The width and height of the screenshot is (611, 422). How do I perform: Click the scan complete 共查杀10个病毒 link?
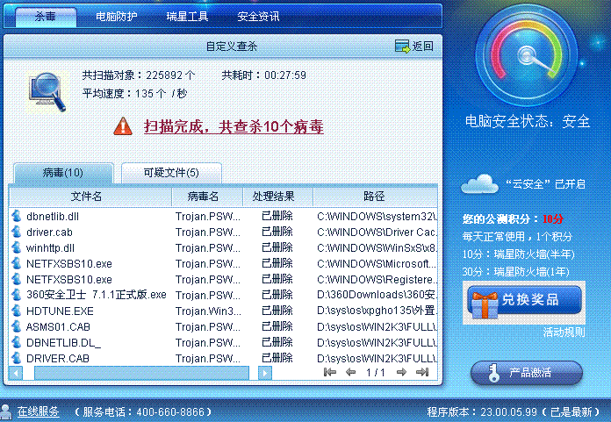click(x=234, y=127)
